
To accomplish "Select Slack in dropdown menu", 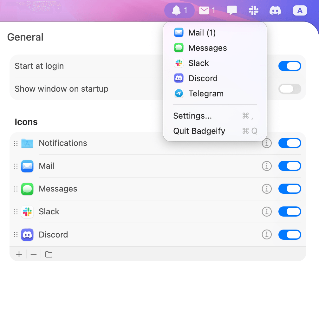I will coord(215,63).
